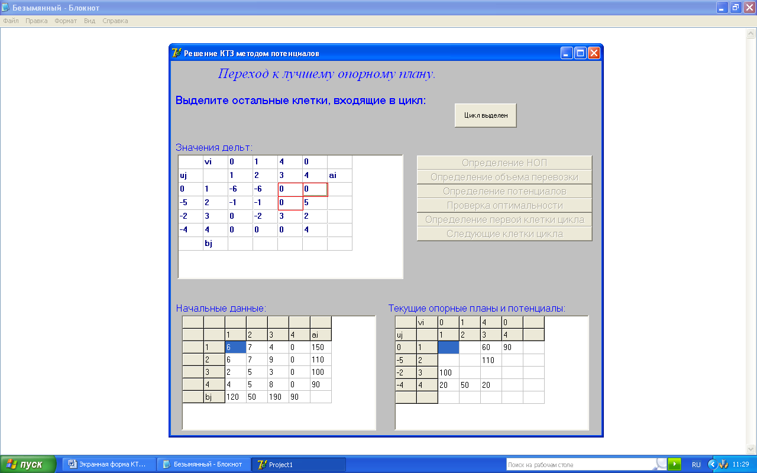This screenshot has width=757, height=473.
Task: Click the RU language indicator
Action: (696, 465)
